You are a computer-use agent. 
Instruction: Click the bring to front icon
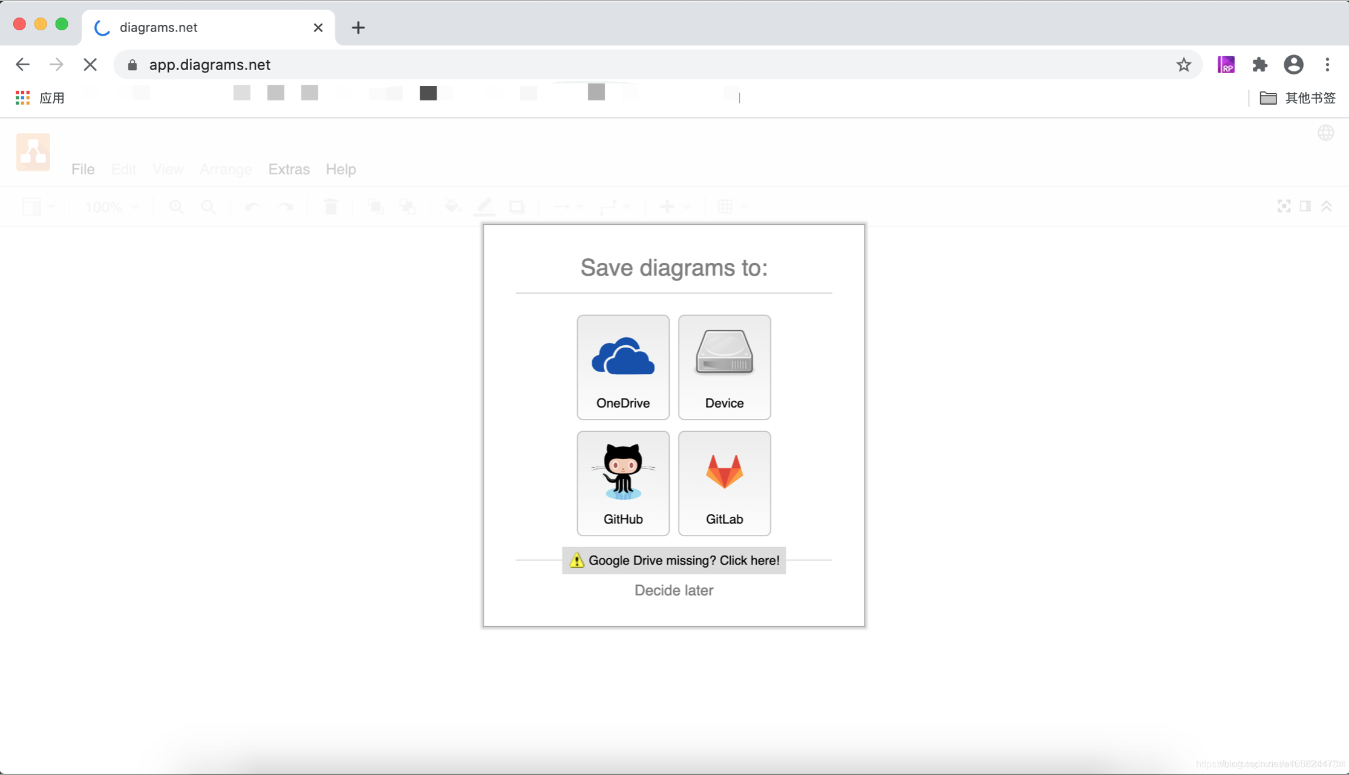click(376, 207)
